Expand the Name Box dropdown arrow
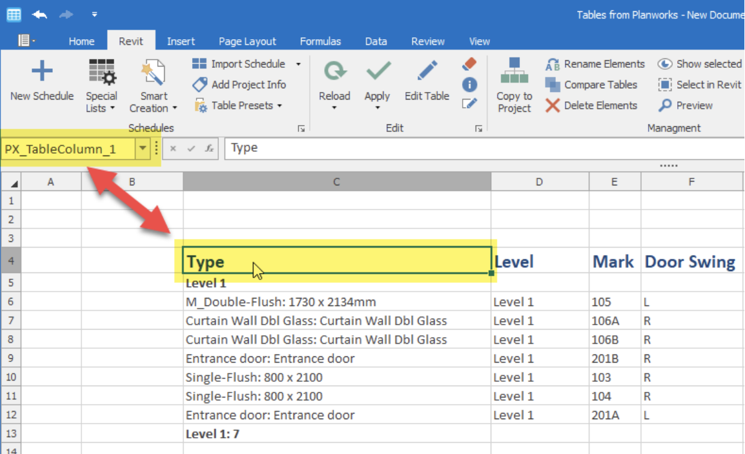Screen dimensions: 745x454 pos(142,148)
